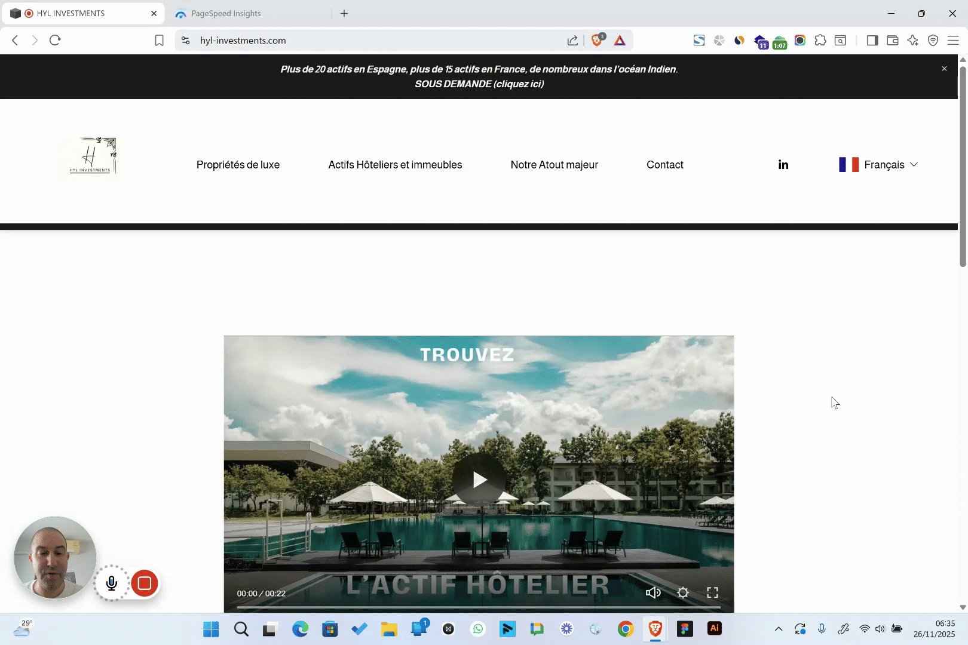
Task: Click the LinkedIn icon in site header
Action: 783,165
